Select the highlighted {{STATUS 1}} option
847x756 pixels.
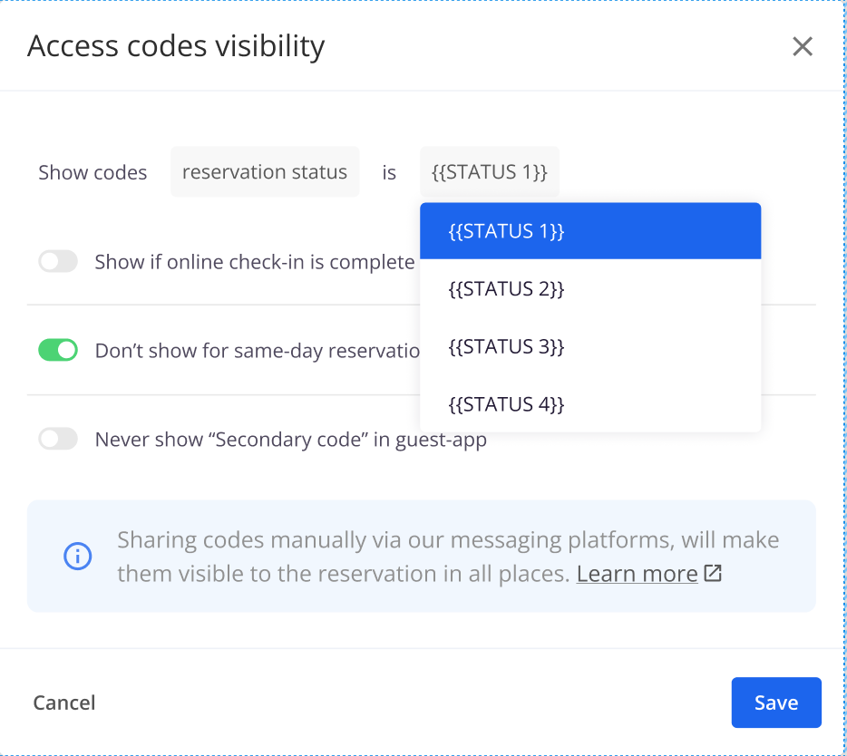(x=506, y=231)
